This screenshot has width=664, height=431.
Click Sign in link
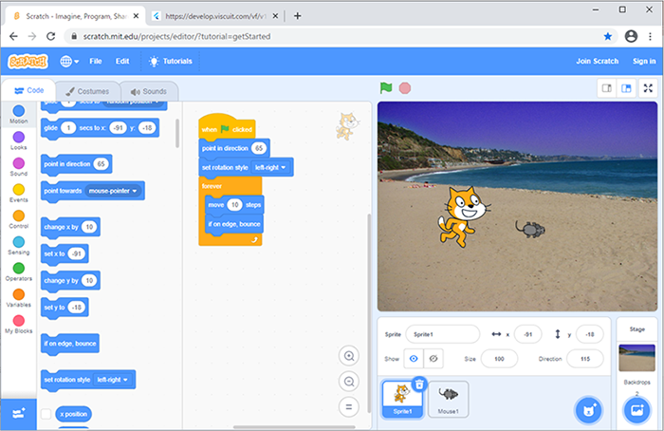click(644, 62)
